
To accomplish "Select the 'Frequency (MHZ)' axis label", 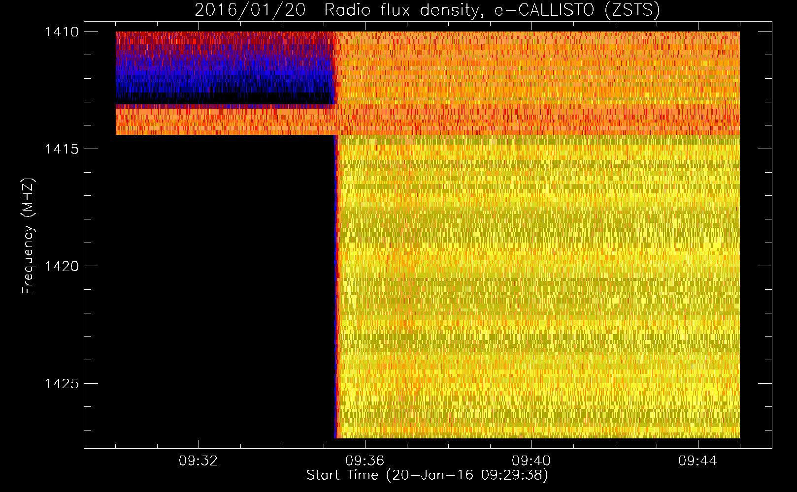I will click(x=28, y=236).
